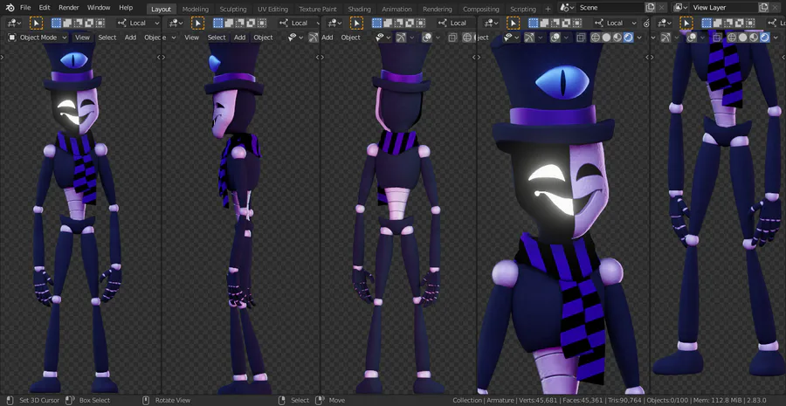Click select tool icon in side-view viewport header

(x=198, y=23)
